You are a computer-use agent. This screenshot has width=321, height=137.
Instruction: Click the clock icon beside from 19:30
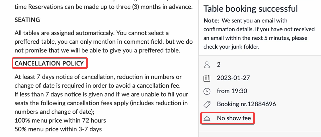pyautogui.click(x=207, y=91)
